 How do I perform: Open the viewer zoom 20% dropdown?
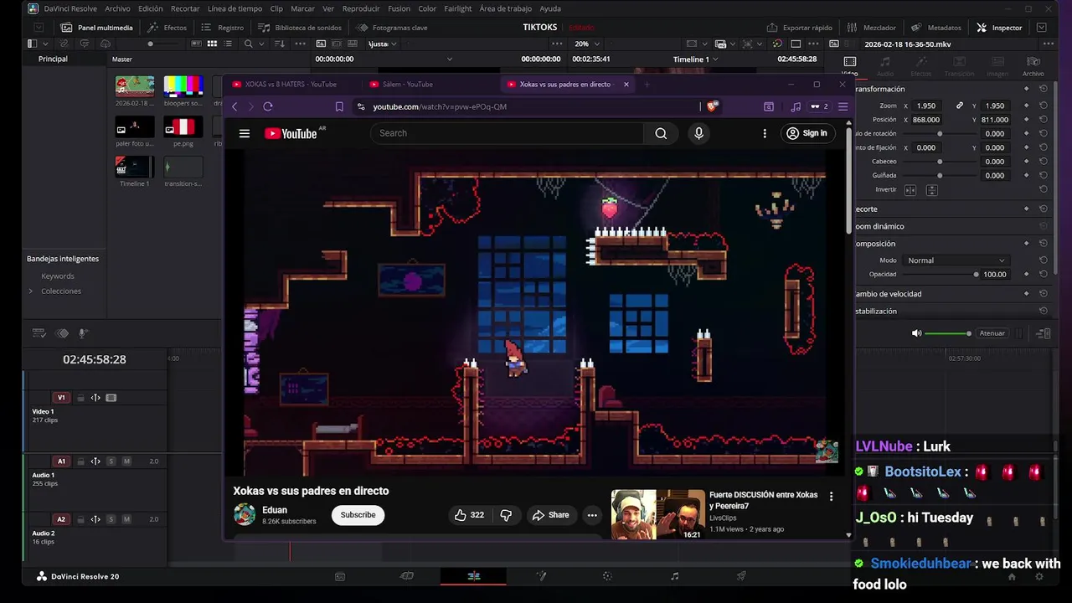585,44
